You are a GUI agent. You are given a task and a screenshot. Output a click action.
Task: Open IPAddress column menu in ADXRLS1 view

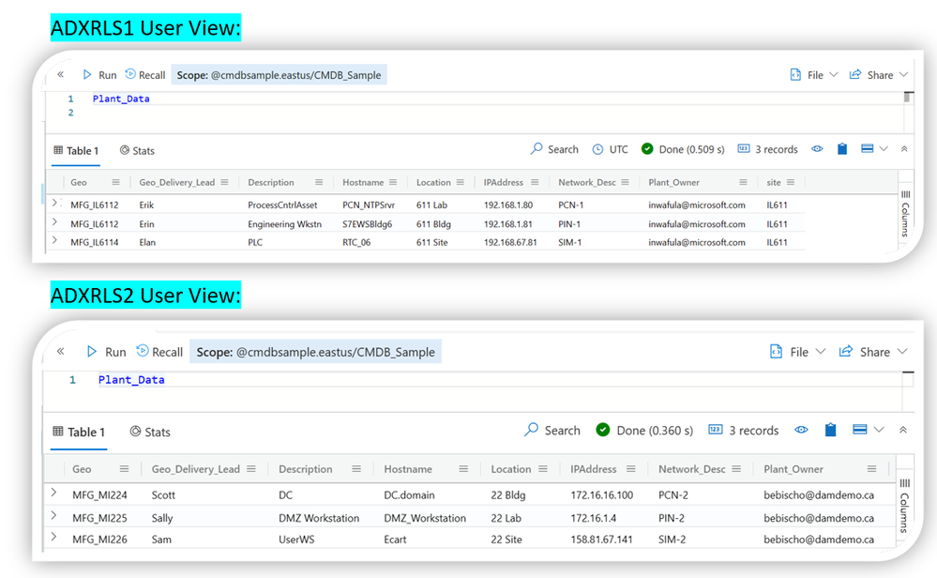click(535, 182)
